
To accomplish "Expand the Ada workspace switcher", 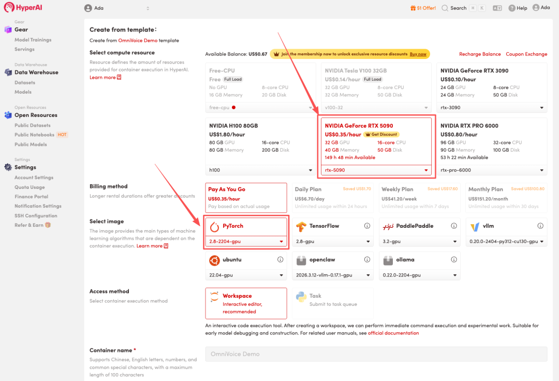I will 148,8.
